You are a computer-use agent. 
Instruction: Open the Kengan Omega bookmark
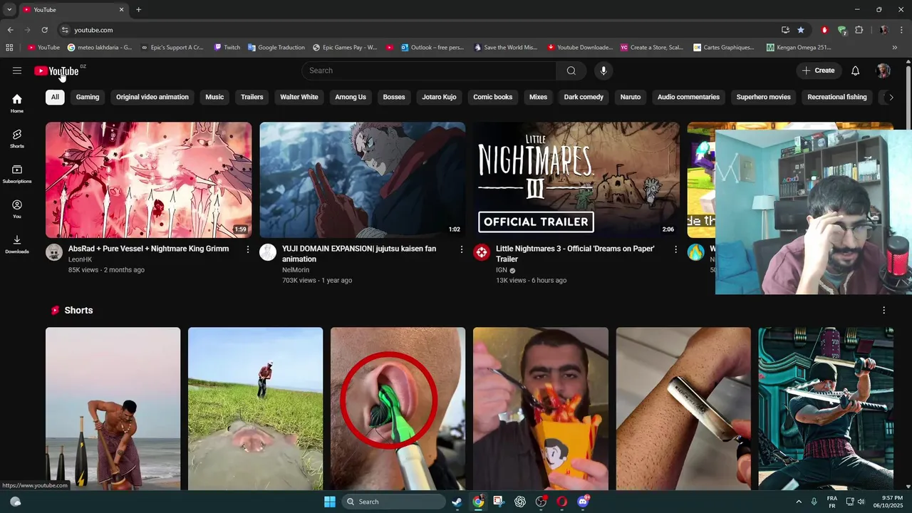(x=799, y=48)
